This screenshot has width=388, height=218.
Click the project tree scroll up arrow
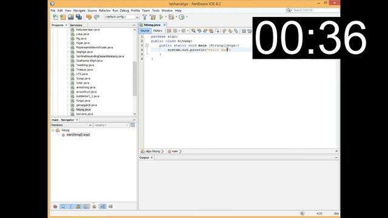point(135,30)
